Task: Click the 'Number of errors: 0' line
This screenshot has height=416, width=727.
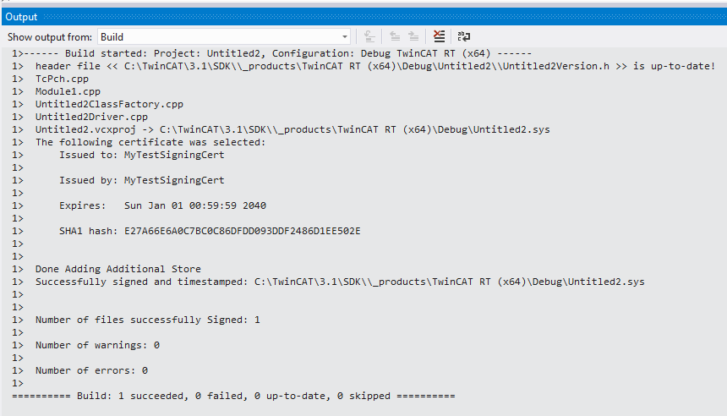Action: pyautogui.click(x=91, y=370)
